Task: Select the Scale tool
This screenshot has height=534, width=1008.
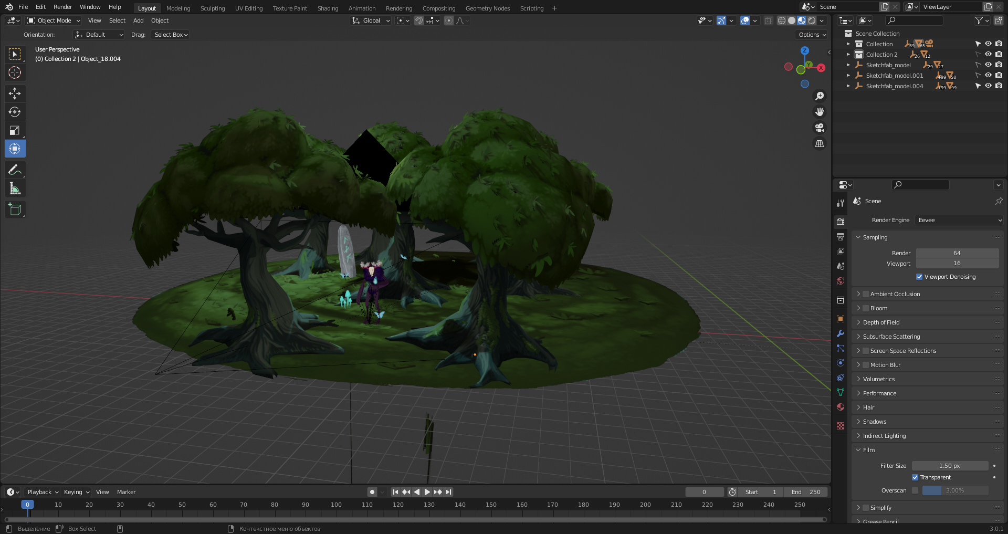Action: click(x=15, y=130)
